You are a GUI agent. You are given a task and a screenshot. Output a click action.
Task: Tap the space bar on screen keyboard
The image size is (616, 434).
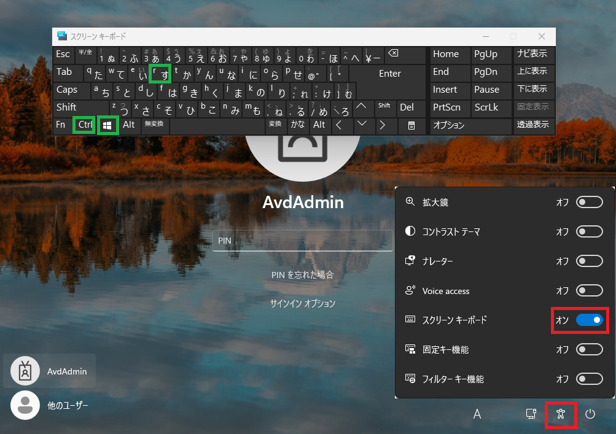coord(217,126)
